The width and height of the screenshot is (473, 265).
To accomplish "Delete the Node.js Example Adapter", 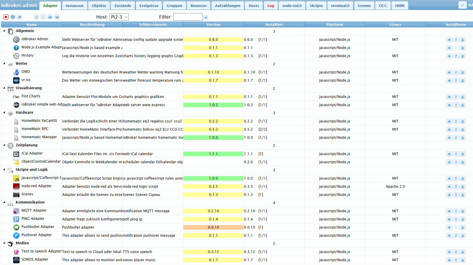I will point(463,48).
